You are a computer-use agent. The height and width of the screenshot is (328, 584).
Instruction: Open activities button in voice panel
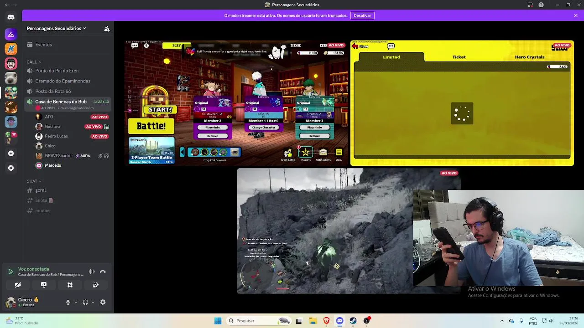click(70, 285)
